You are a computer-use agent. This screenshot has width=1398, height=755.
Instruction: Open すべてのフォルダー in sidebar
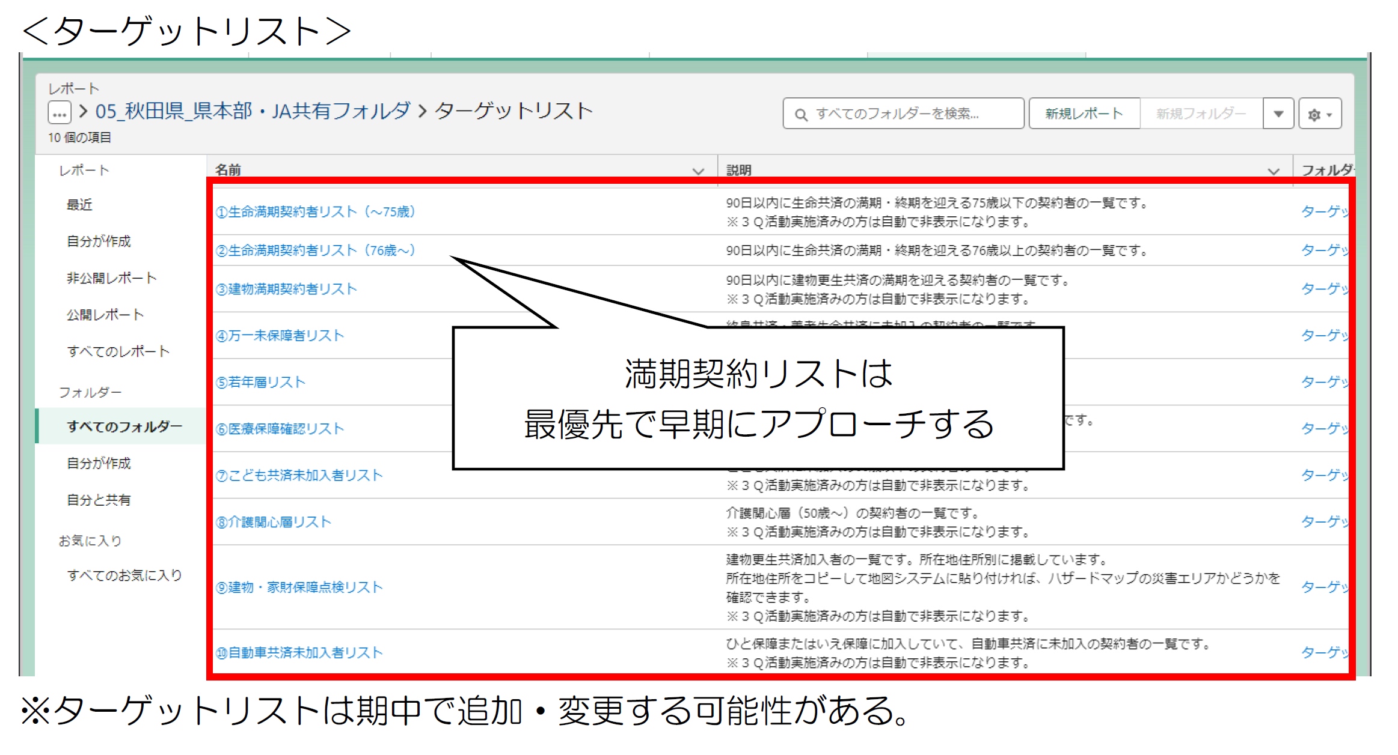coord(124,426)
